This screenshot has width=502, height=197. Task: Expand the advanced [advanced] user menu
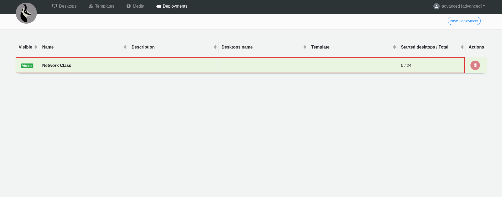point(463,6)
